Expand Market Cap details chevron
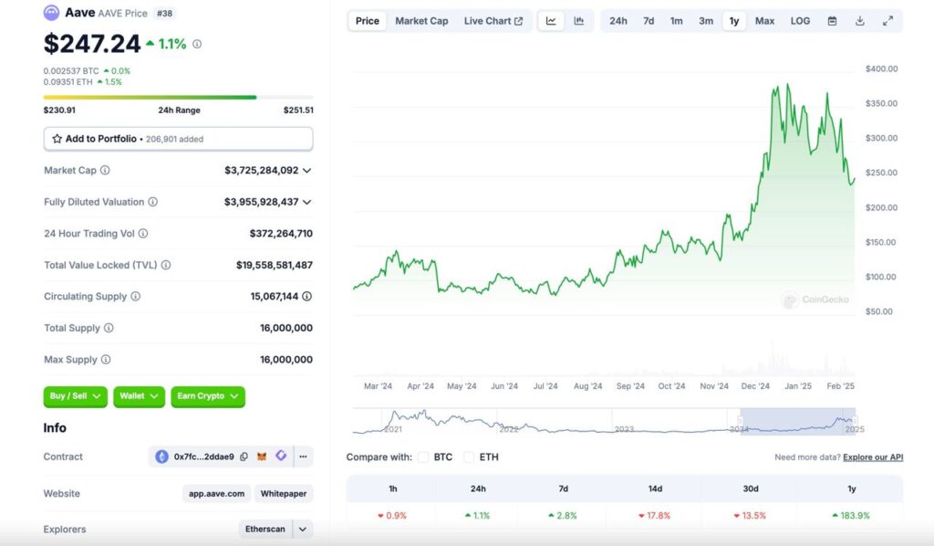The image size is (934, 546). 306,171
